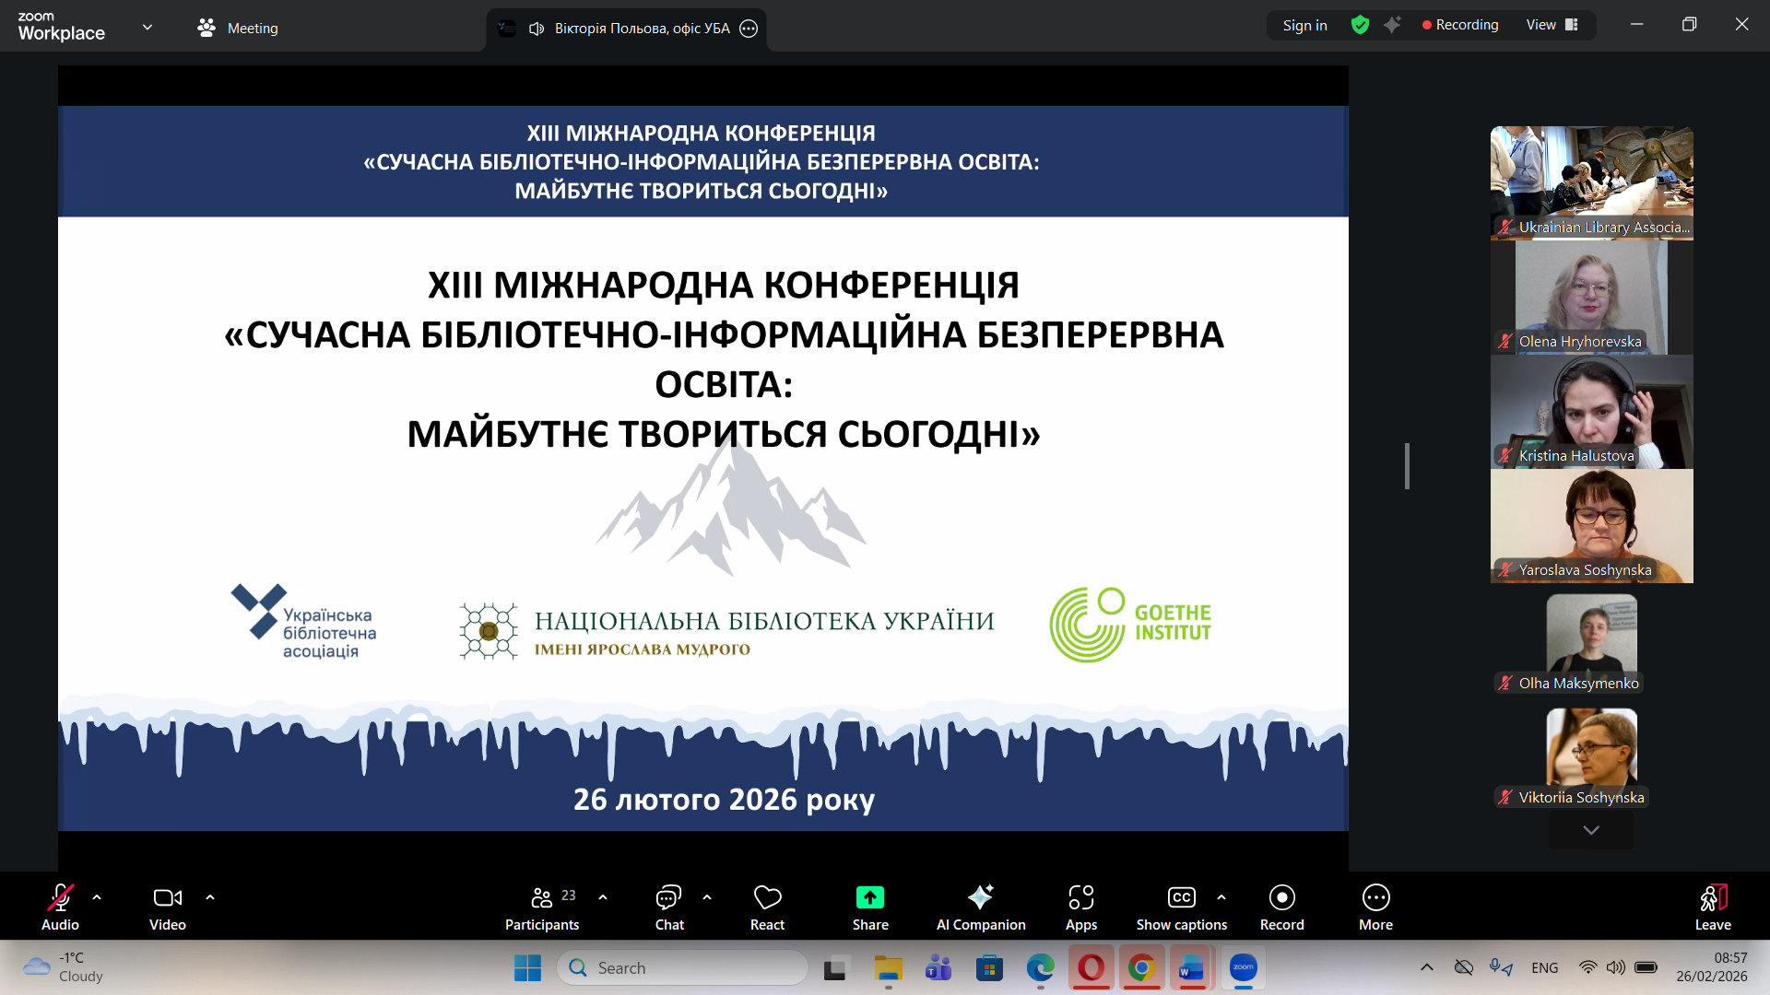Open the Meeting tab
1770x995 pixels.
pyautogui.click(x=238, y=28)
